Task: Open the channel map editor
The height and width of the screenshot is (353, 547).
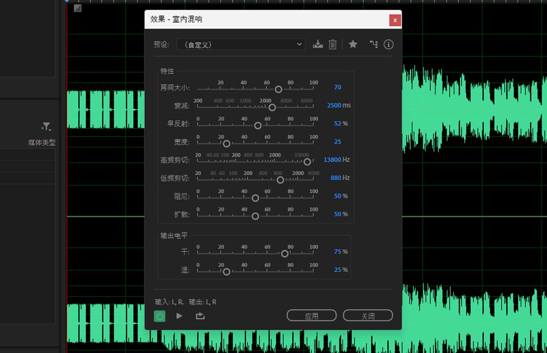Action: pos(373,44)
